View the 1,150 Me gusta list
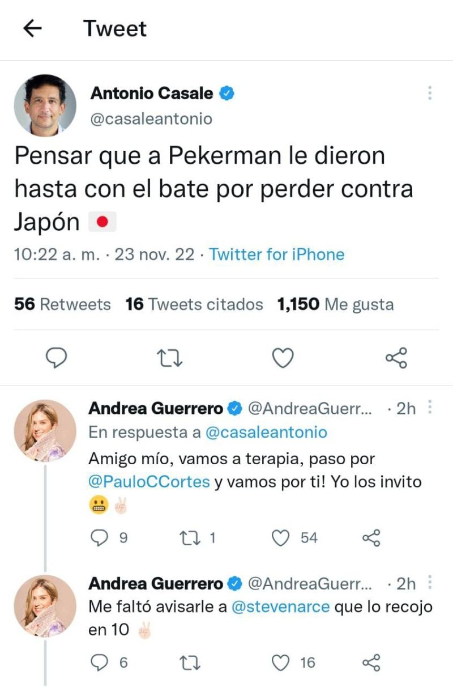Viewport: 453px width, 687px height. (x=335, y=304)
